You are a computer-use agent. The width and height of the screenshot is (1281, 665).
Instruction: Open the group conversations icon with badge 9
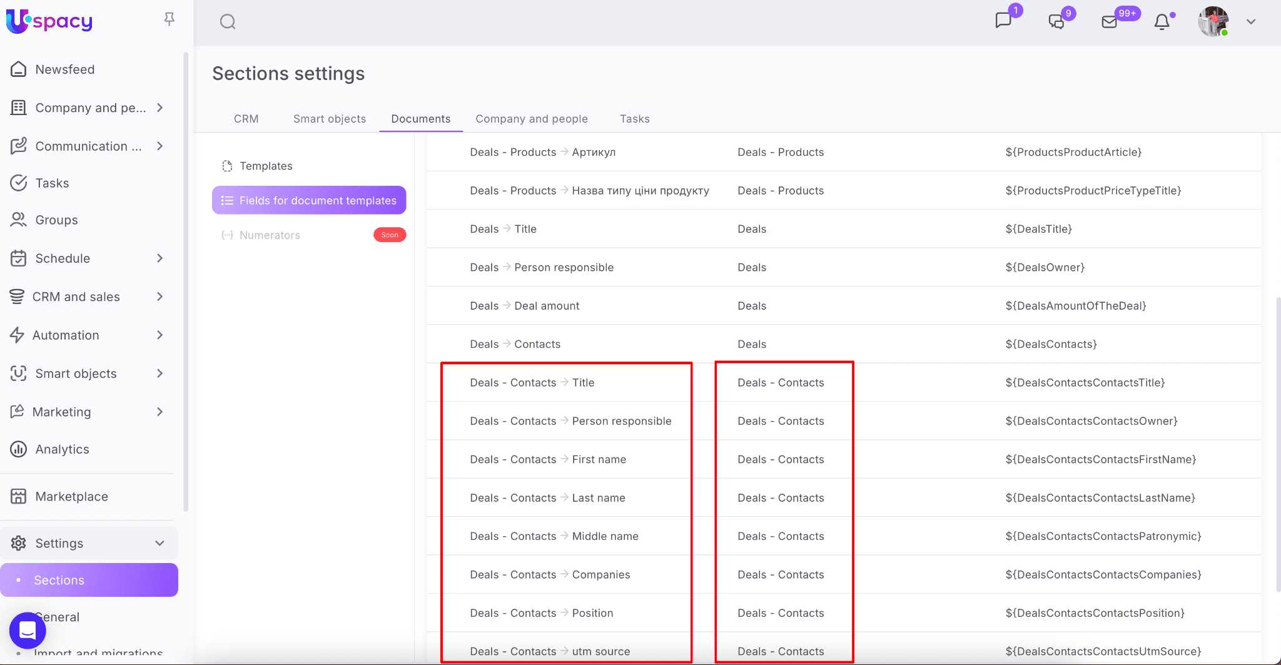coord(1056,22)
